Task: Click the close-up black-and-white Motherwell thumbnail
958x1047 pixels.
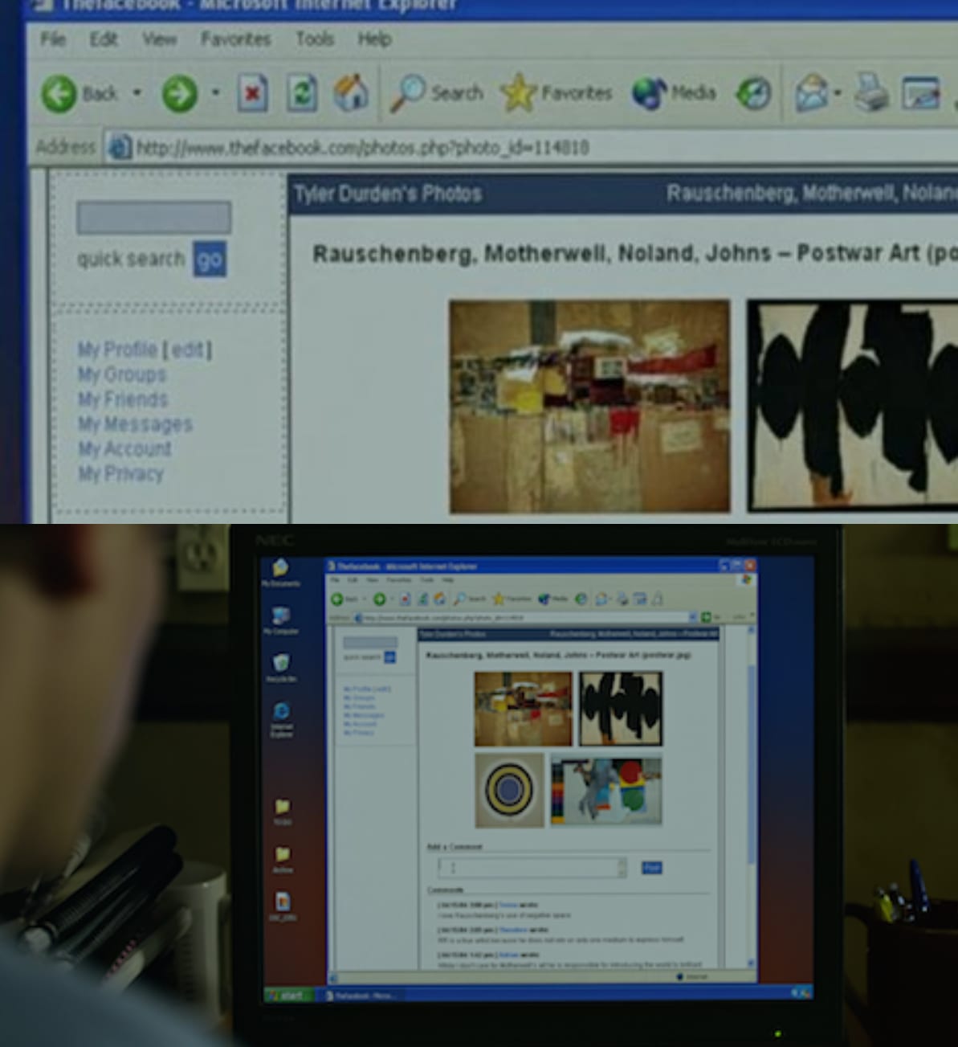Action: (x=853, y=406)
